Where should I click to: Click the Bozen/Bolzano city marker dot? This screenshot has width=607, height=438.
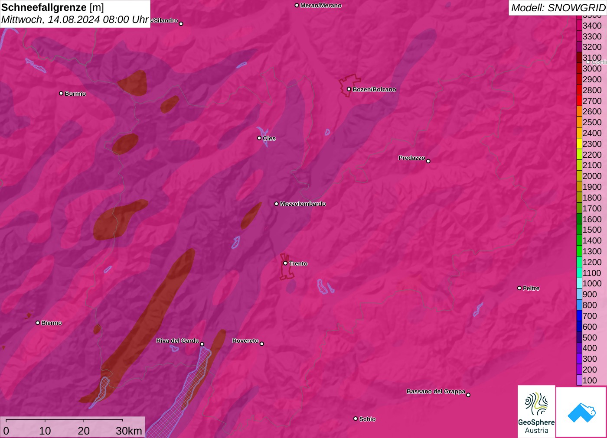click(349, 89)
